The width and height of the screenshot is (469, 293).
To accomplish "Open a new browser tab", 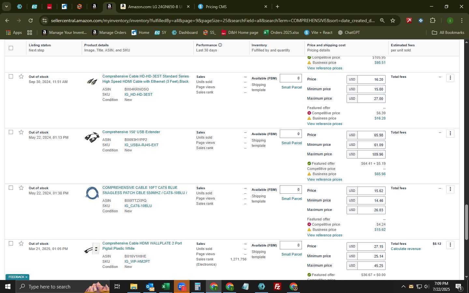I will click(x=277, y=7).
